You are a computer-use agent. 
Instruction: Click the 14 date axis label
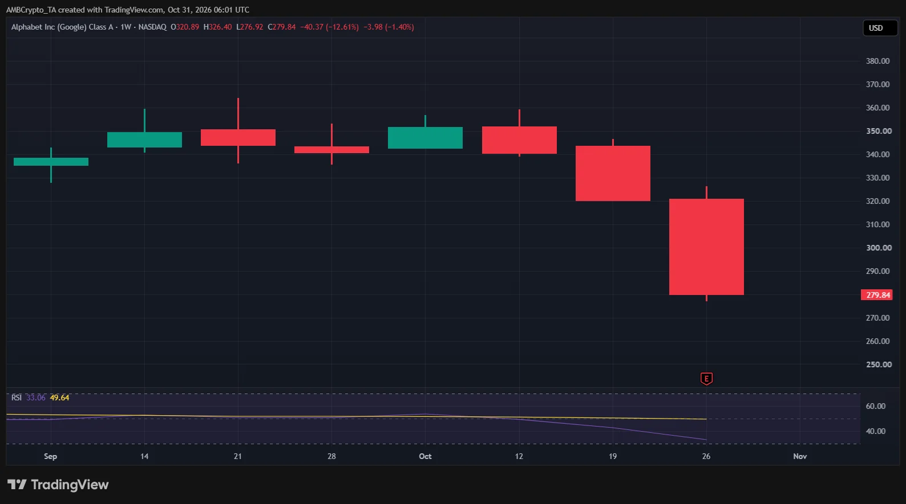pos(144,456)
